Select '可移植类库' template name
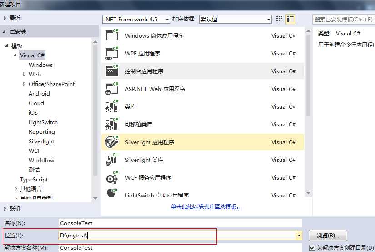The width and height of the screenshot is (375, 252). [139, 125]
